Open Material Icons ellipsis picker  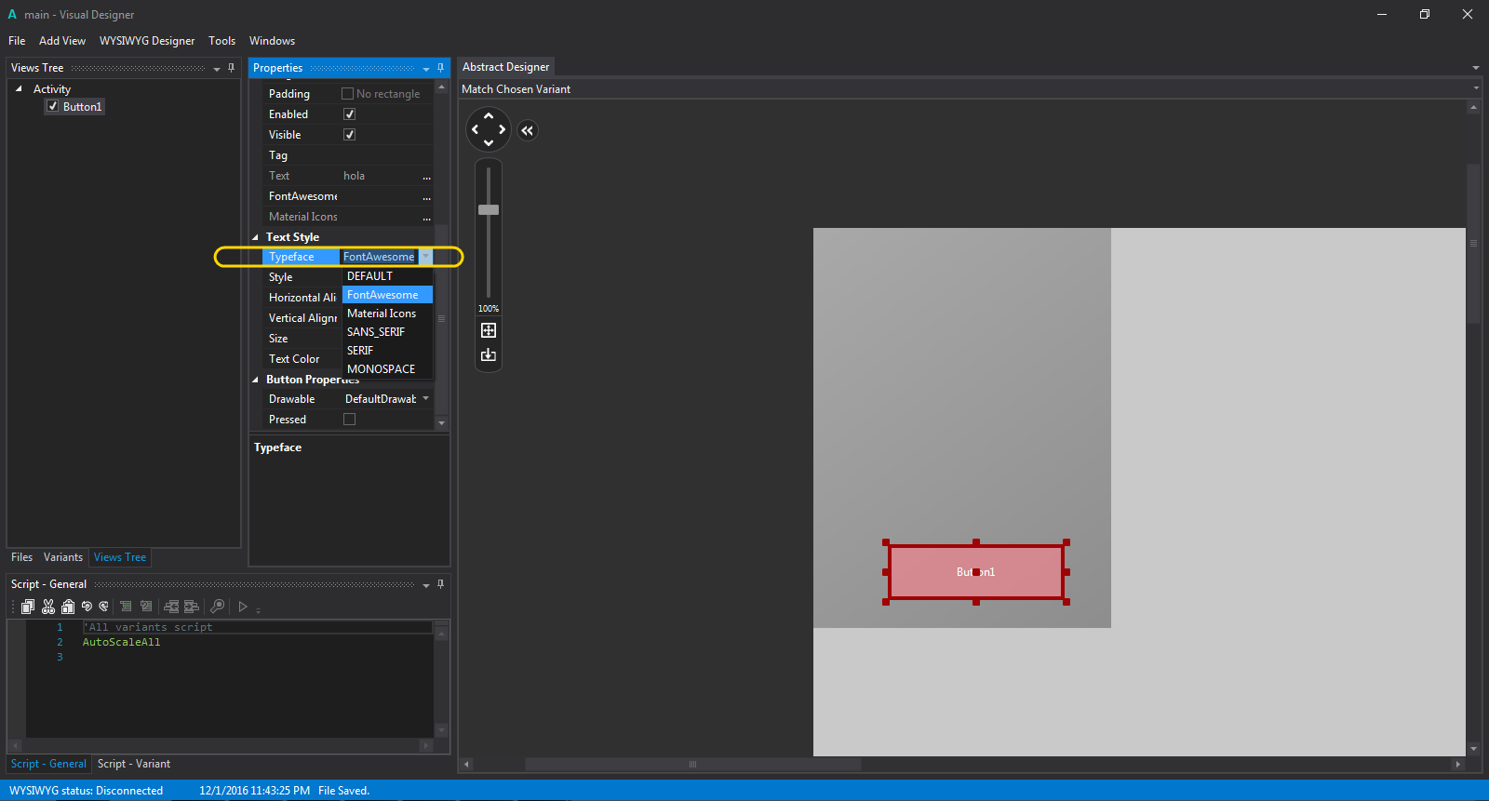pyautogui.click(x=426, y=217)
